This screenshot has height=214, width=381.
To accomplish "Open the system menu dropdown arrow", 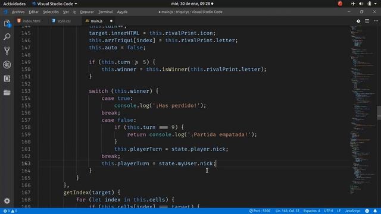I will click(x=376, y=4).
